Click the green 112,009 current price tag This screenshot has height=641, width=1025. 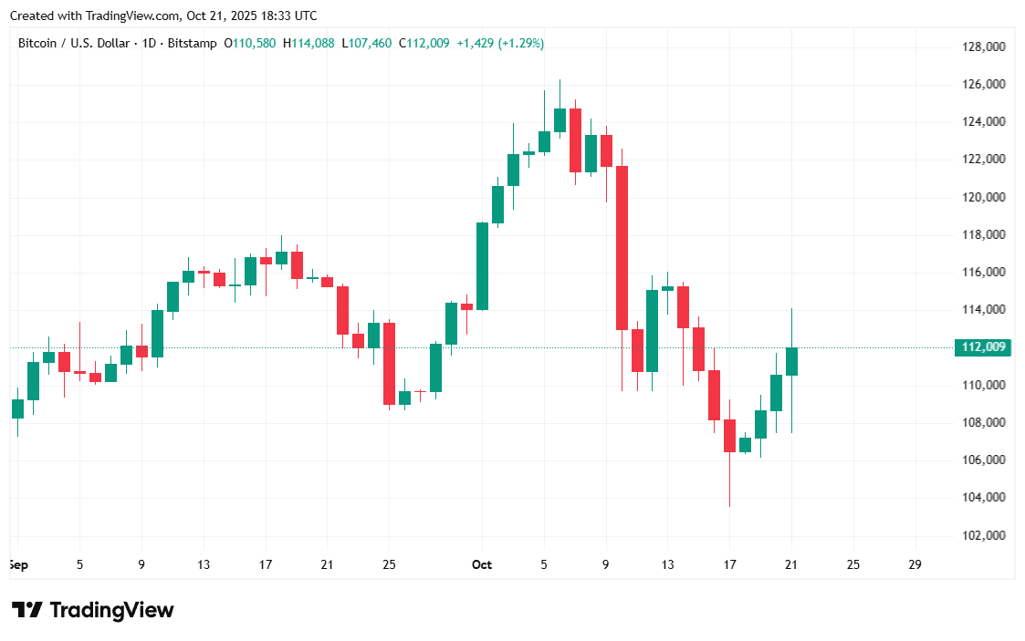click(982, 346)
